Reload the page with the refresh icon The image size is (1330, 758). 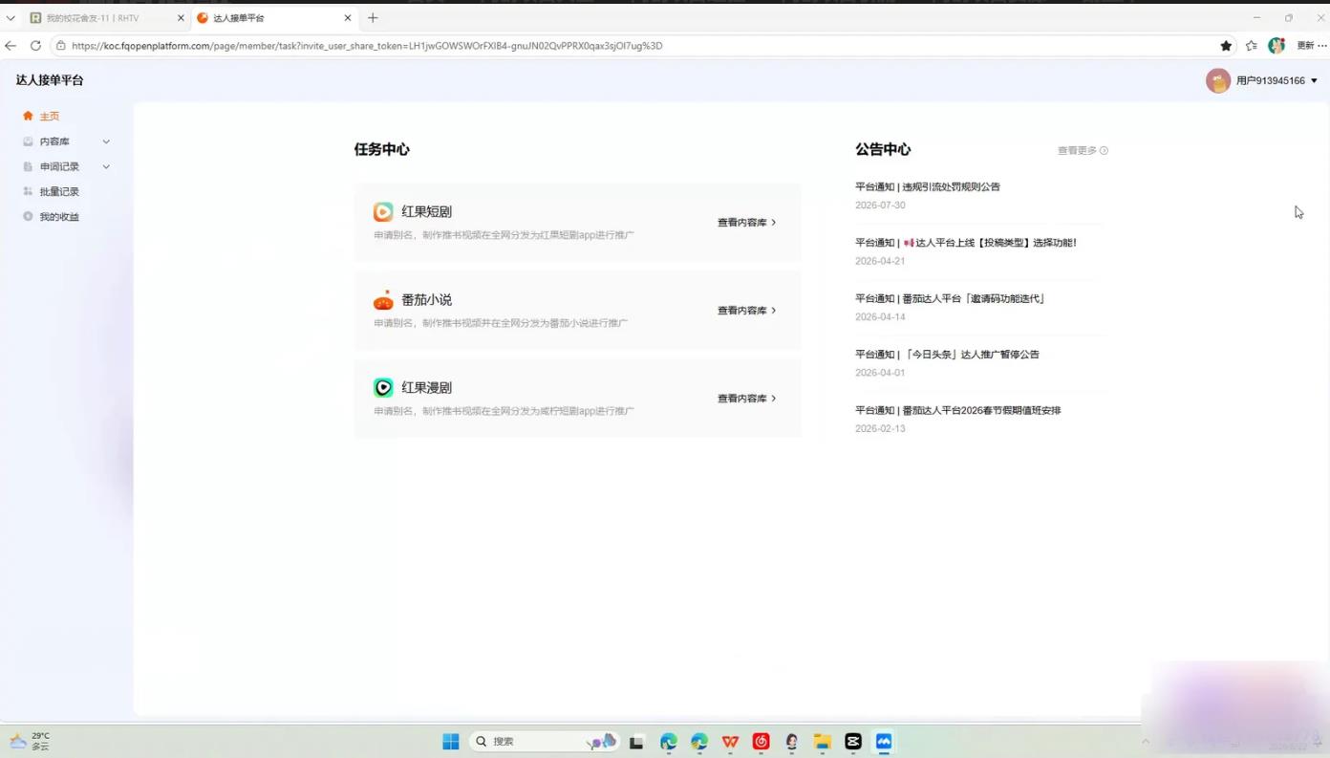pos(35,45)
